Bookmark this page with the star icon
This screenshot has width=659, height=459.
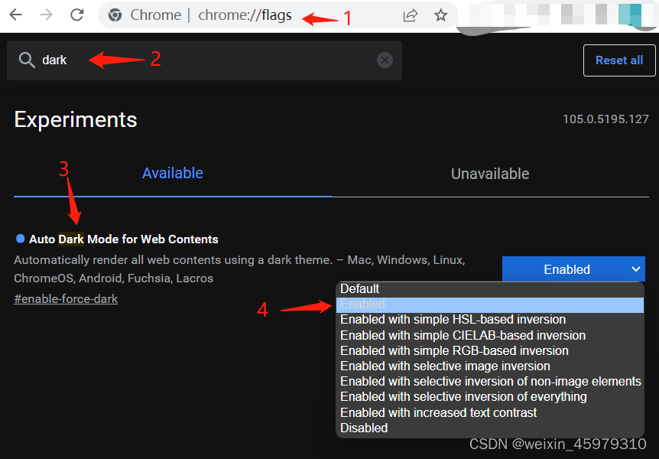click(440, 15)
